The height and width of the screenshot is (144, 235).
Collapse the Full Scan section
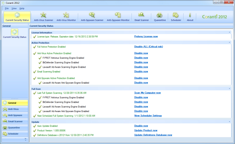coord(229,89)
